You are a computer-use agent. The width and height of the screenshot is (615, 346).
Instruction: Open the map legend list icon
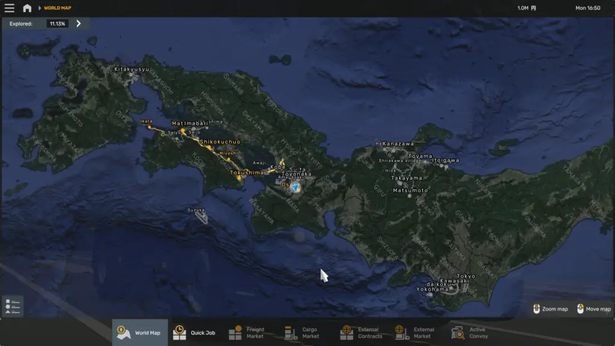click(x=13, y=306)
